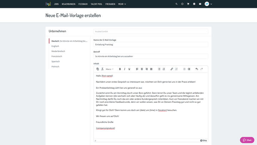Click the undo arrow in editor toolbar
The width and height of the screenshot is (257, 145).
tap(197, 69)
